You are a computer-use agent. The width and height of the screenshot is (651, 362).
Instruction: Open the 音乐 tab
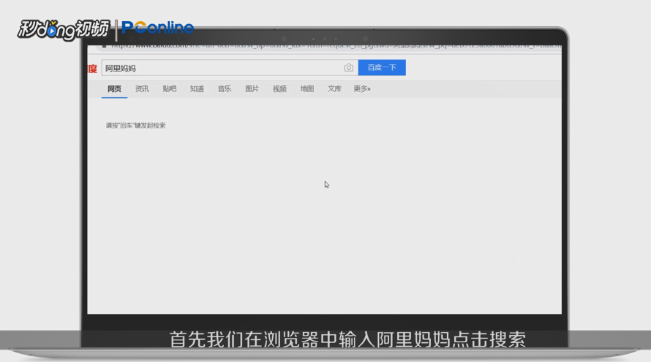(x=225, y=88)
